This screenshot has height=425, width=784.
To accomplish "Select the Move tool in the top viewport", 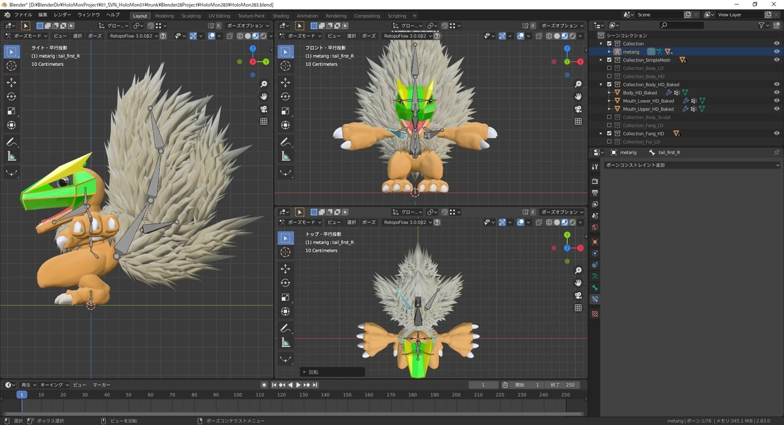I will [x=286, y=269].
